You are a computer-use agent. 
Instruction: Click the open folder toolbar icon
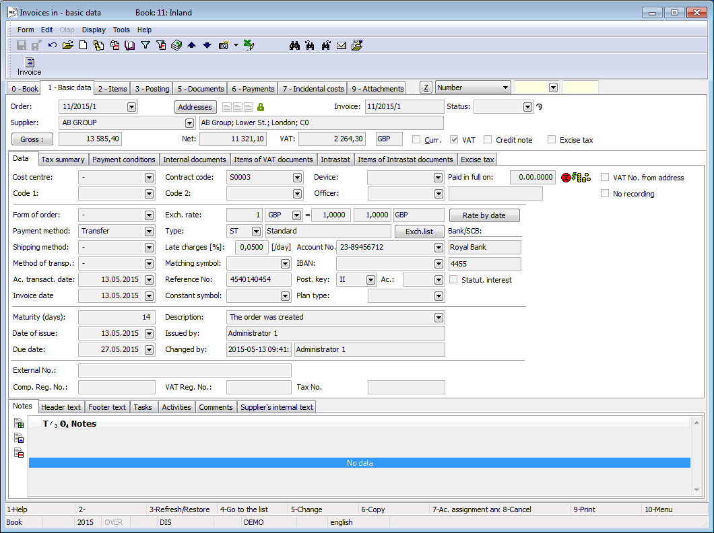tap(67, 45)
